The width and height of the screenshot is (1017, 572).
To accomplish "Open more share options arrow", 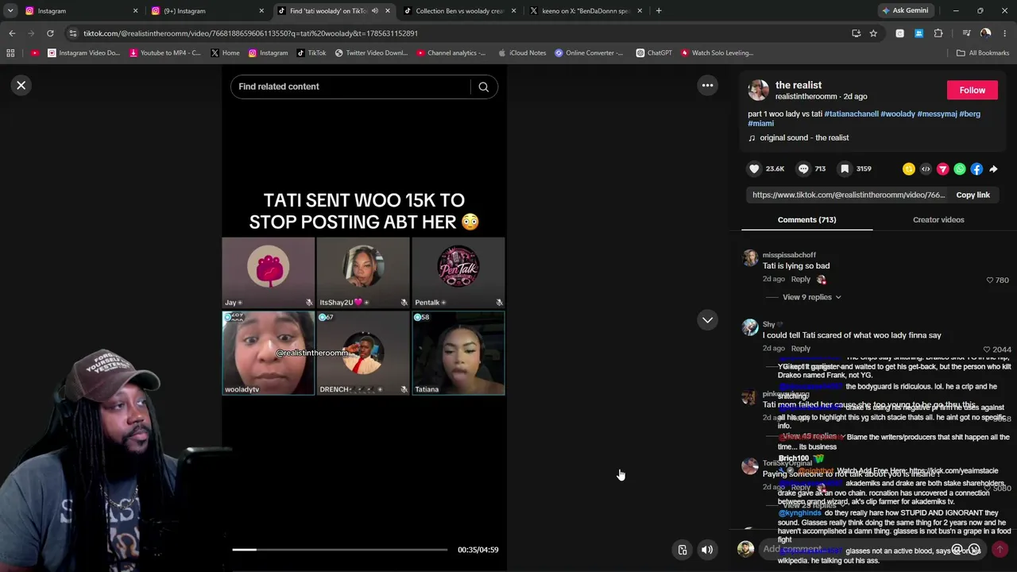I will (x=993, y=169).
